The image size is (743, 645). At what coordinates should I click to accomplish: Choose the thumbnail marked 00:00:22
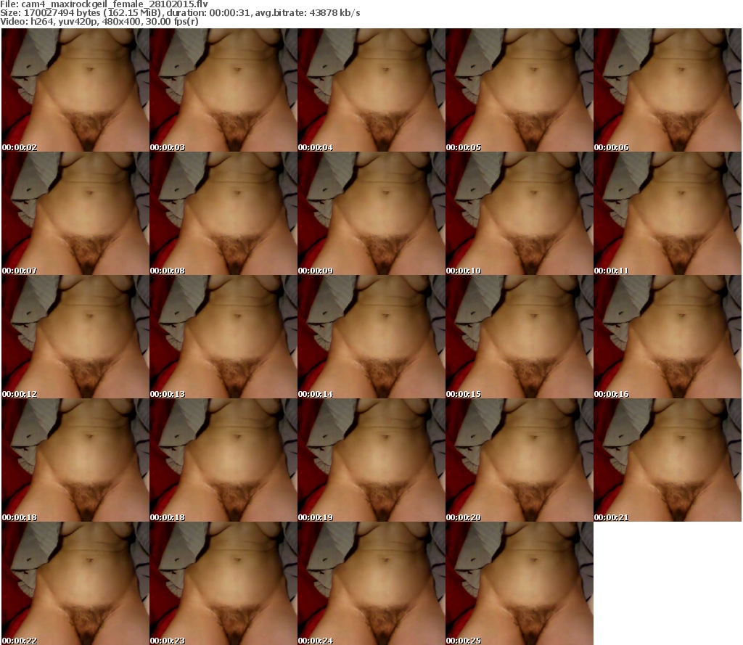click(x=75, y=583)
